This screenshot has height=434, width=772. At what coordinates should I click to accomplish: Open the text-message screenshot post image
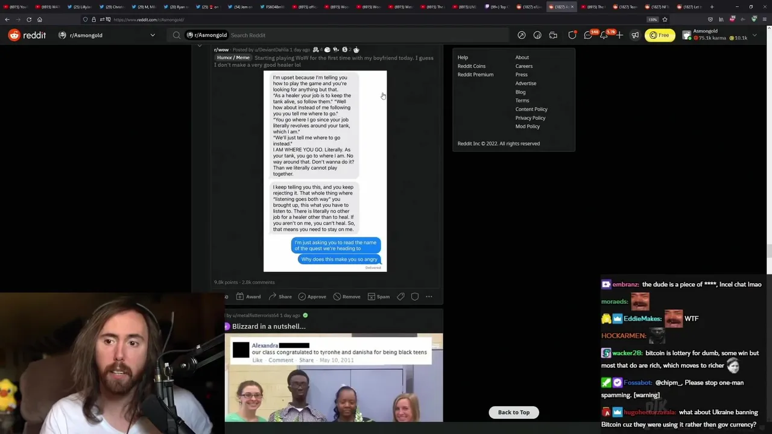pyautogui.click(x=325, y=171)
